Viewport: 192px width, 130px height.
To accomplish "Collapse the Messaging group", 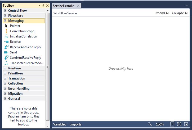I will (x=5, y=21).
